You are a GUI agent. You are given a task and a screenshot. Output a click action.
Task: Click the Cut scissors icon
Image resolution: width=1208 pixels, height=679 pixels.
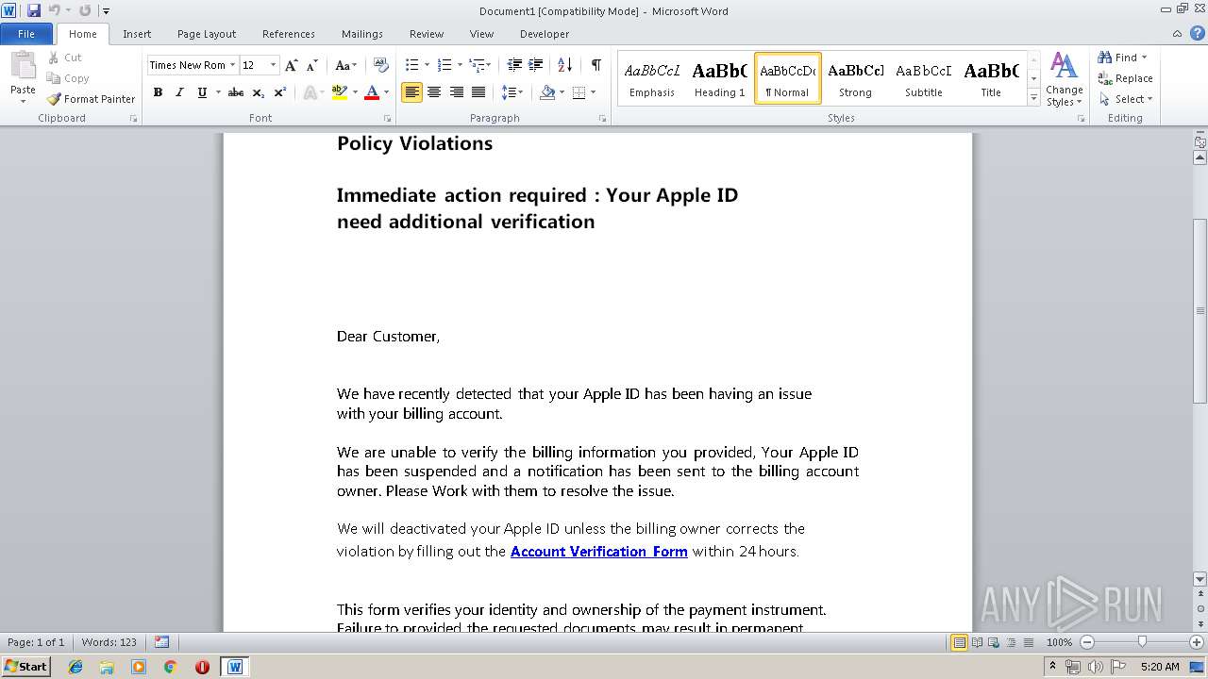click(x=54, y=58)
